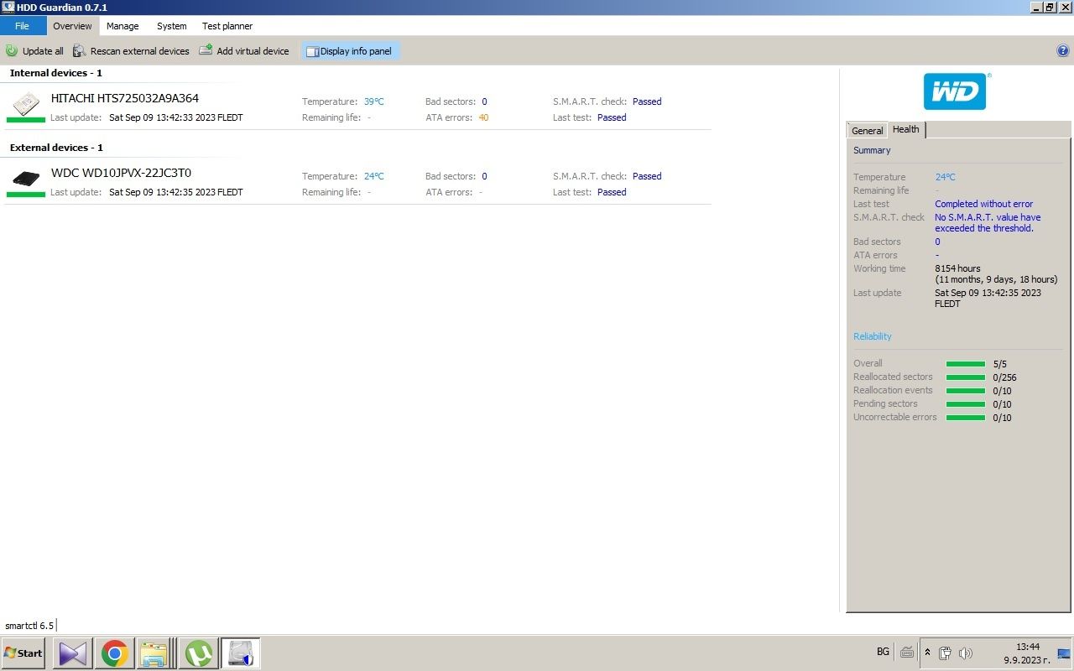
Task: Open uTorrent from the taskbar
Action: coord(199,653)
